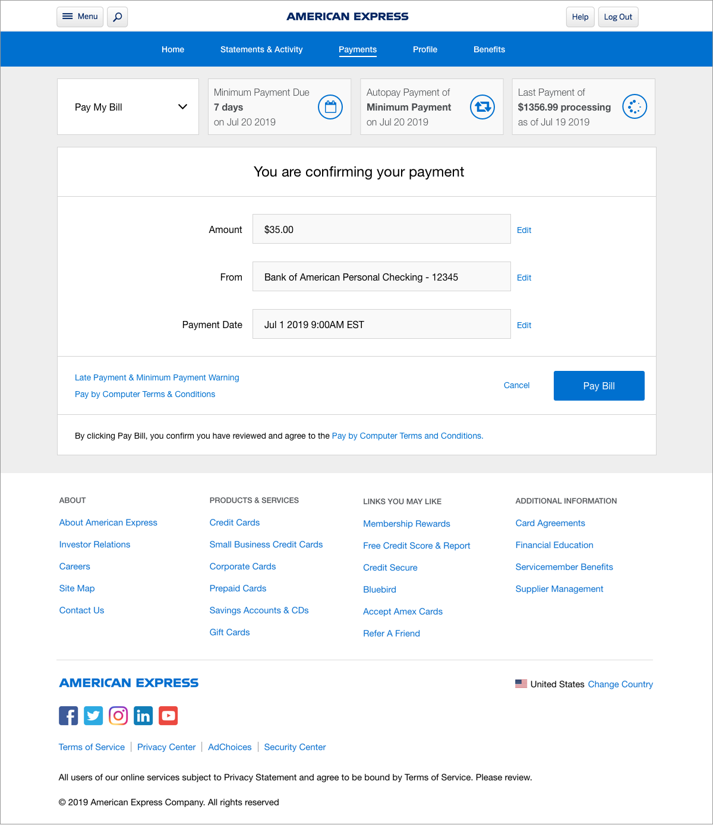This screenshot has width=713, height=825.
Task: Switch to the Benefits tab
Action: pos(489,49)
